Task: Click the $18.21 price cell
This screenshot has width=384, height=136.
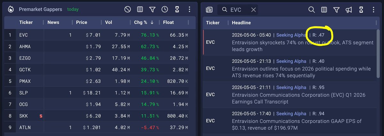Action: tap(92, 93)
